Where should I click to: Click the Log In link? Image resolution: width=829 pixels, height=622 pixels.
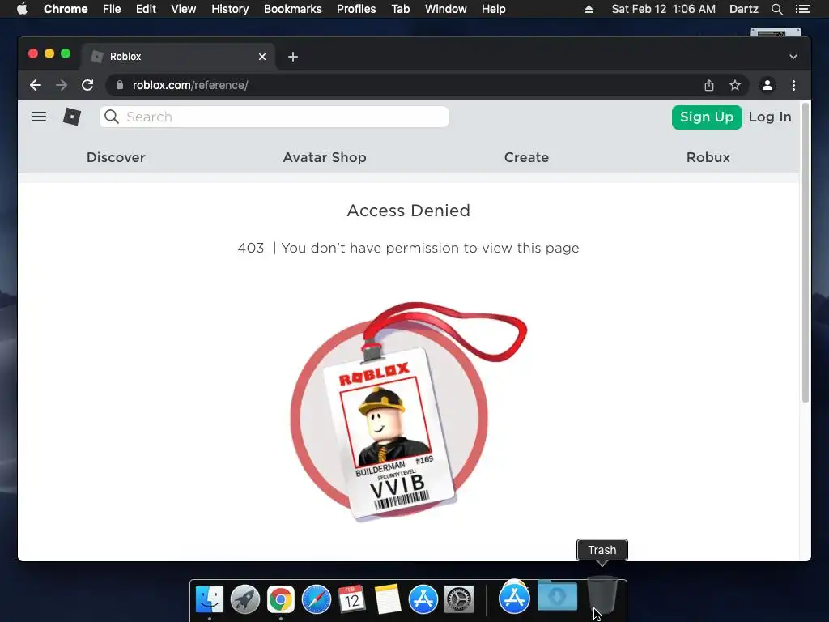point(770,117)
